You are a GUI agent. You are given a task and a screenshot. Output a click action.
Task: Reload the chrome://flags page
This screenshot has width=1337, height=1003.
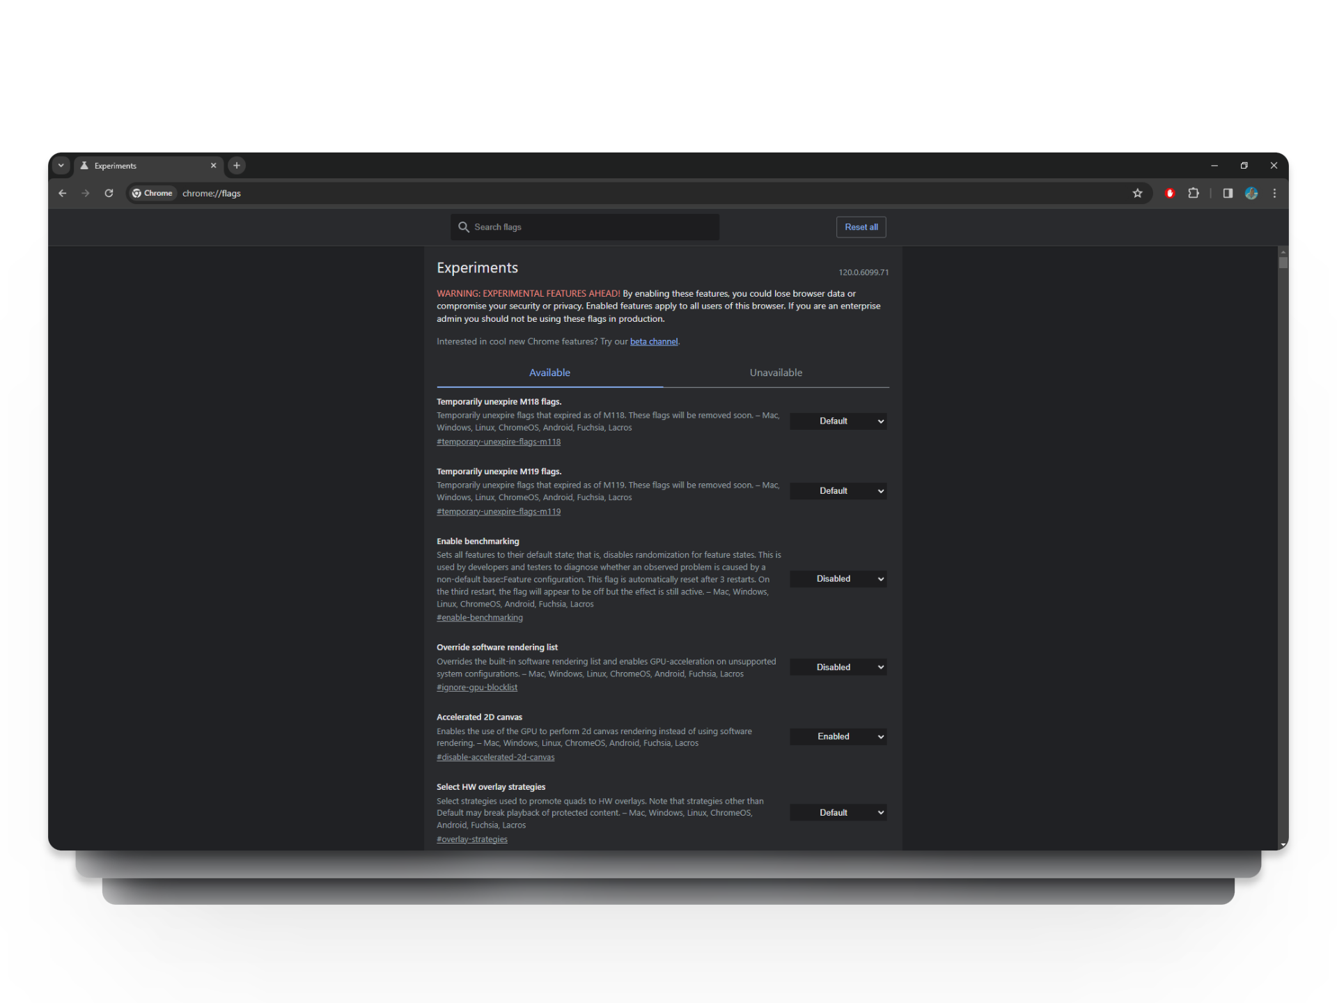(109, 194)
